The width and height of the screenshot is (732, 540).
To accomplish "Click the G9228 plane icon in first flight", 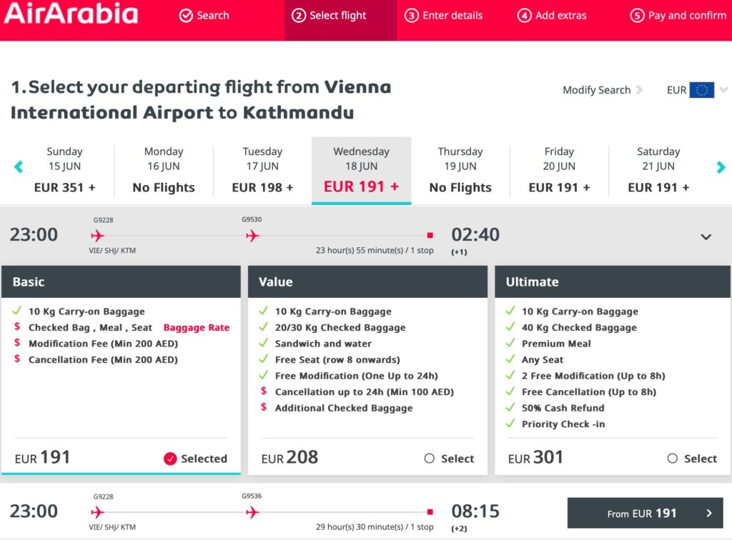I will tap(98, 235).
